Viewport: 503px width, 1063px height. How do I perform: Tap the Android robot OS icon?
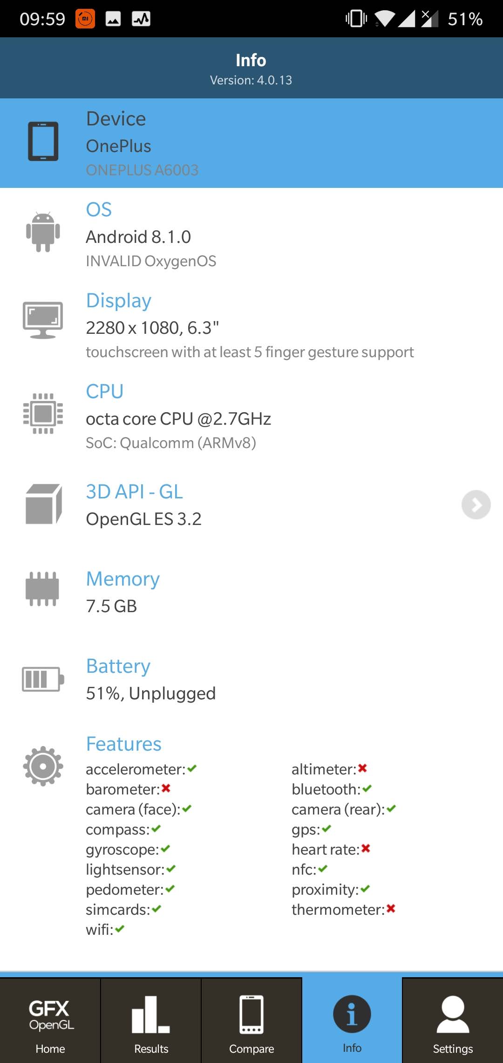(x=43, y=232)
